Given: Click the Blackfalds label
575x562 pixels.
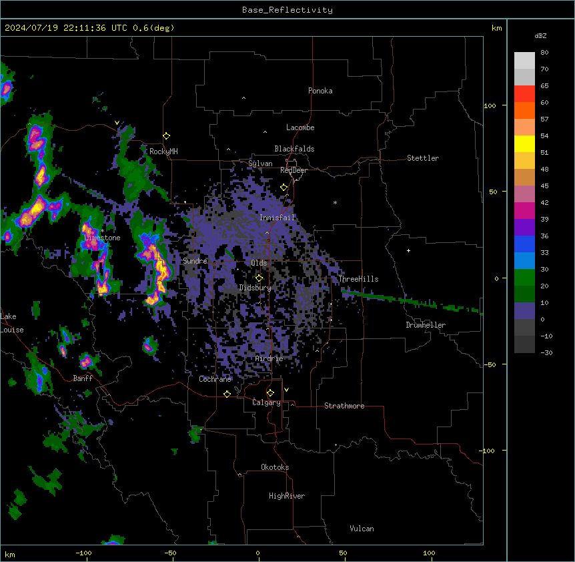Looking at the screenshot, I should point(294,149).
